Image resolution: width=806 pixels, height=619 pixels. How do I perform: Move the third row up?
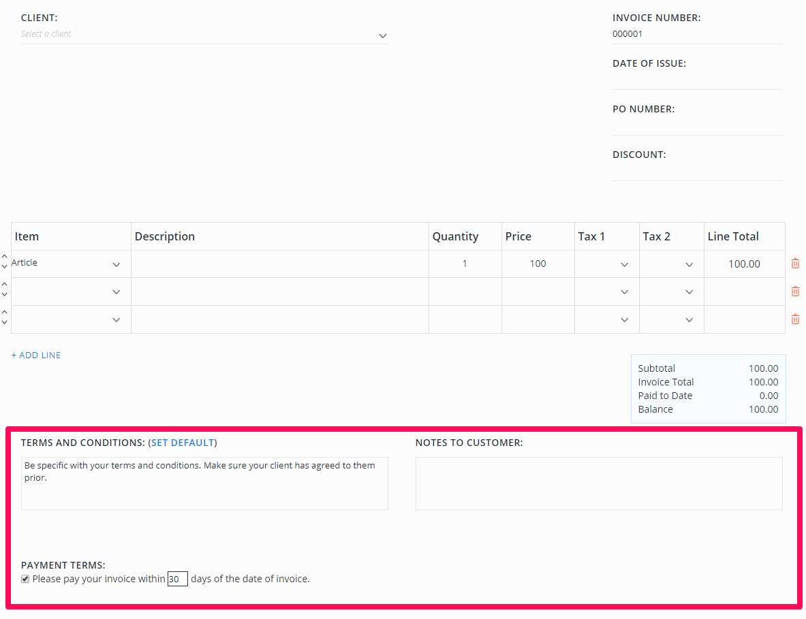(4, 313)
